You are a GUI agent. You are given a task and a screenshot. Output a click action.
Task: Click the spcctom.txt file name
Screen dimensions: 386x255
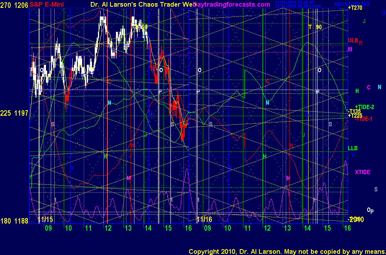coord(351,4)
